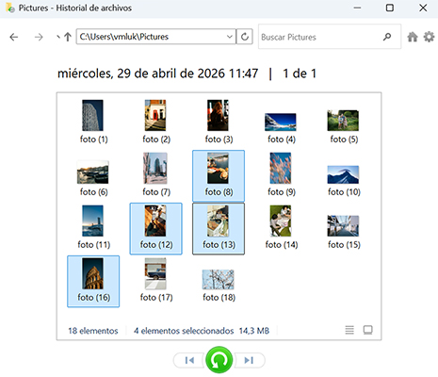Viewport: 438px width, 377px height.
Task: Maximize the Historial de archivos window
Action: coord(390,8)
